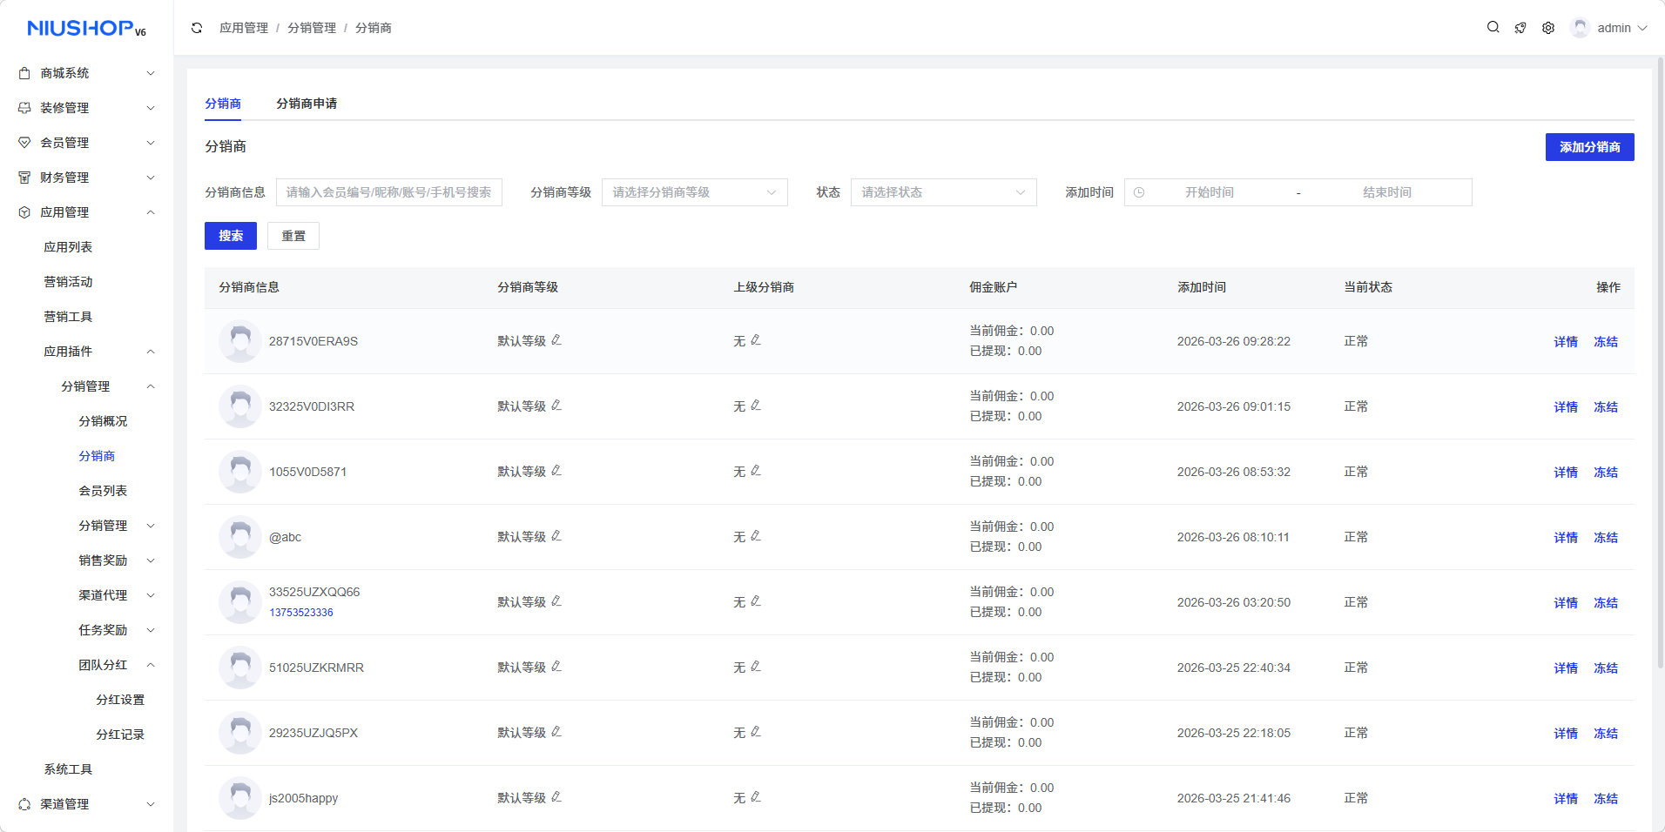Open the distributor level dropdown
1665x832 pixels.
point(694,192)
